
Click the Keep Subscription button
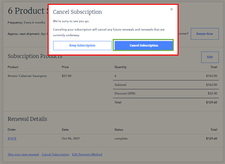pyautogui.click(x=82, y=45)
